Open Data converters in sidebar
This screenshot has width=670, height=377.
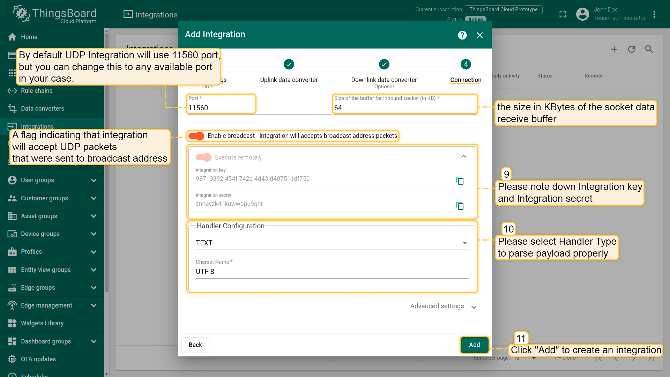(52, 109)
